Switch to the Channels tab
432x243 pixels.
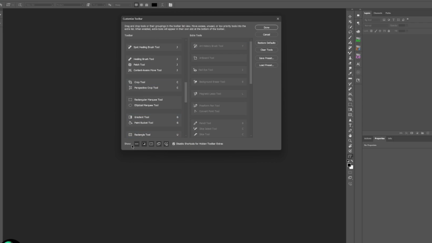[377, 13]
